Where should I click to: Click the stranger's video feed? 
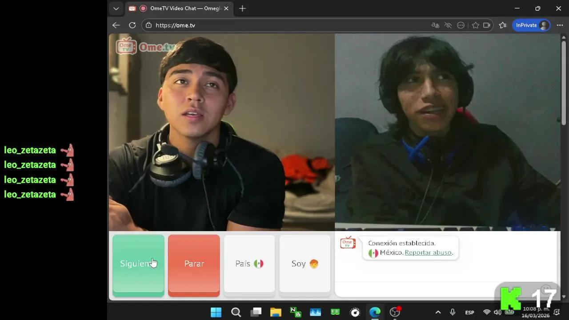click(x=447, y=132)
